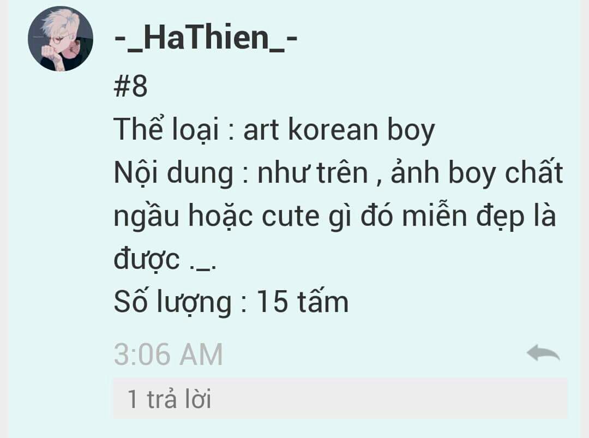Click the line starting with "ngầu hoặc cute"
The image size is (589, 438).
334,216
